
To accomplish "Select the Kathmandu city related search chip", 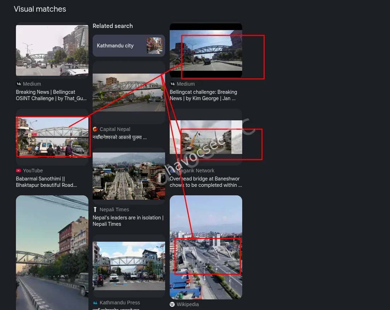I will [129, 46].
